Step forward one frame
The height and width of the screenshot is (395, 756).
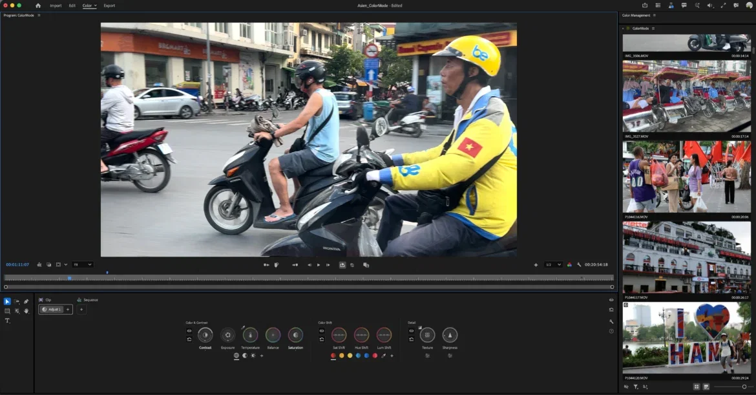pos(328,265)
